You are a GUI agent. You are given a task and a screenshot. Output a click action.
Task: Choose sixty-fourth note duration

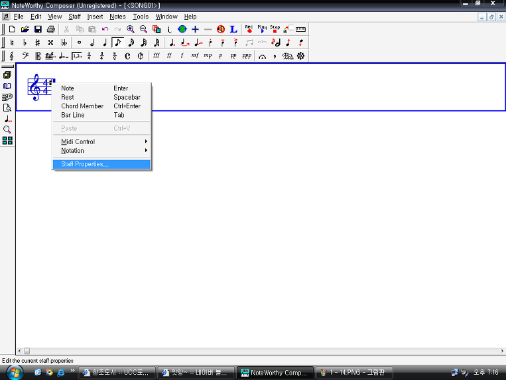(157, 43)
